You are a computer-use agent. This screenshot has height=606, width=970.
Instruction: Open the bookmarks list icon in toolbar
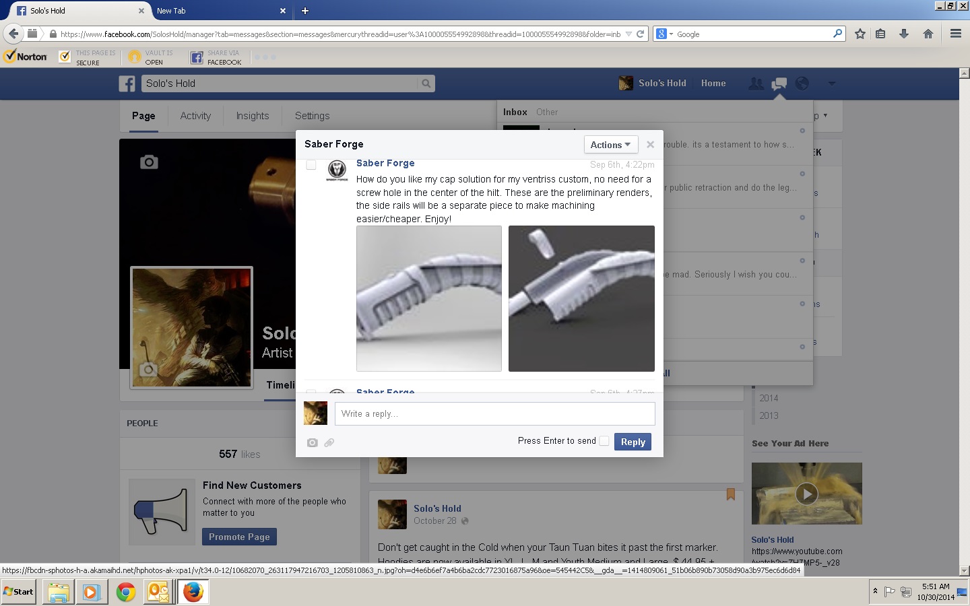pyautogui.click(x=880, y=34)
